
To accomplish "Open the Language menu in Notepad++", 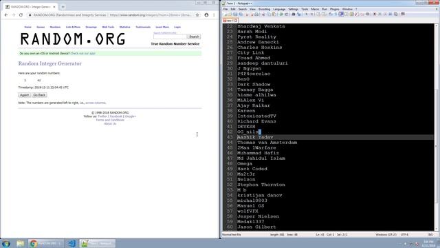I will tap(279, 9).
